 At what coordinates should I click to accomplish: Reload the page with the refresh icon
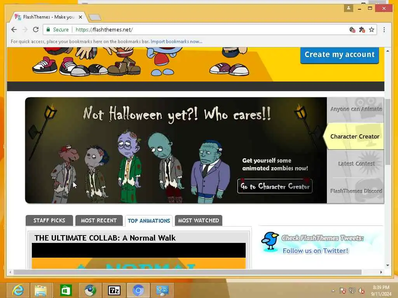tap(36, 29)
